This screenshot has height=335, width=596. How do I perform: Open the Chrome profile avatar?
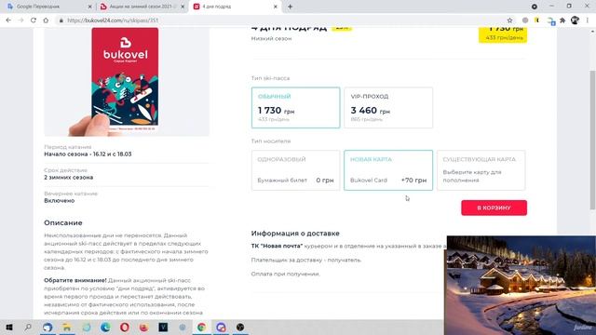[575, 20]
